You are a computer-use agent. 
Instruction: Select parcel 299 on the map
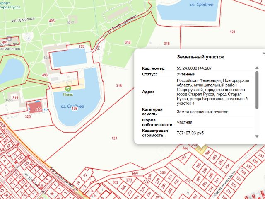[x=198, y=179]
